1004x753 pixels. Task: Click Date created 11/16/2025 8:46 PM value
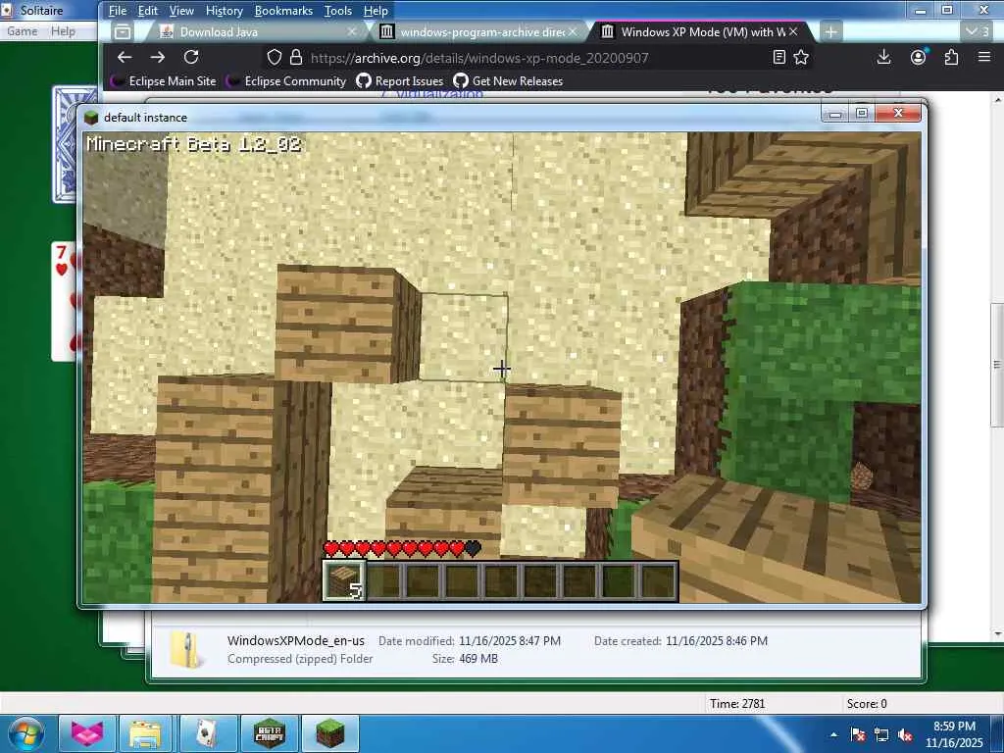(x=717, y=641)
